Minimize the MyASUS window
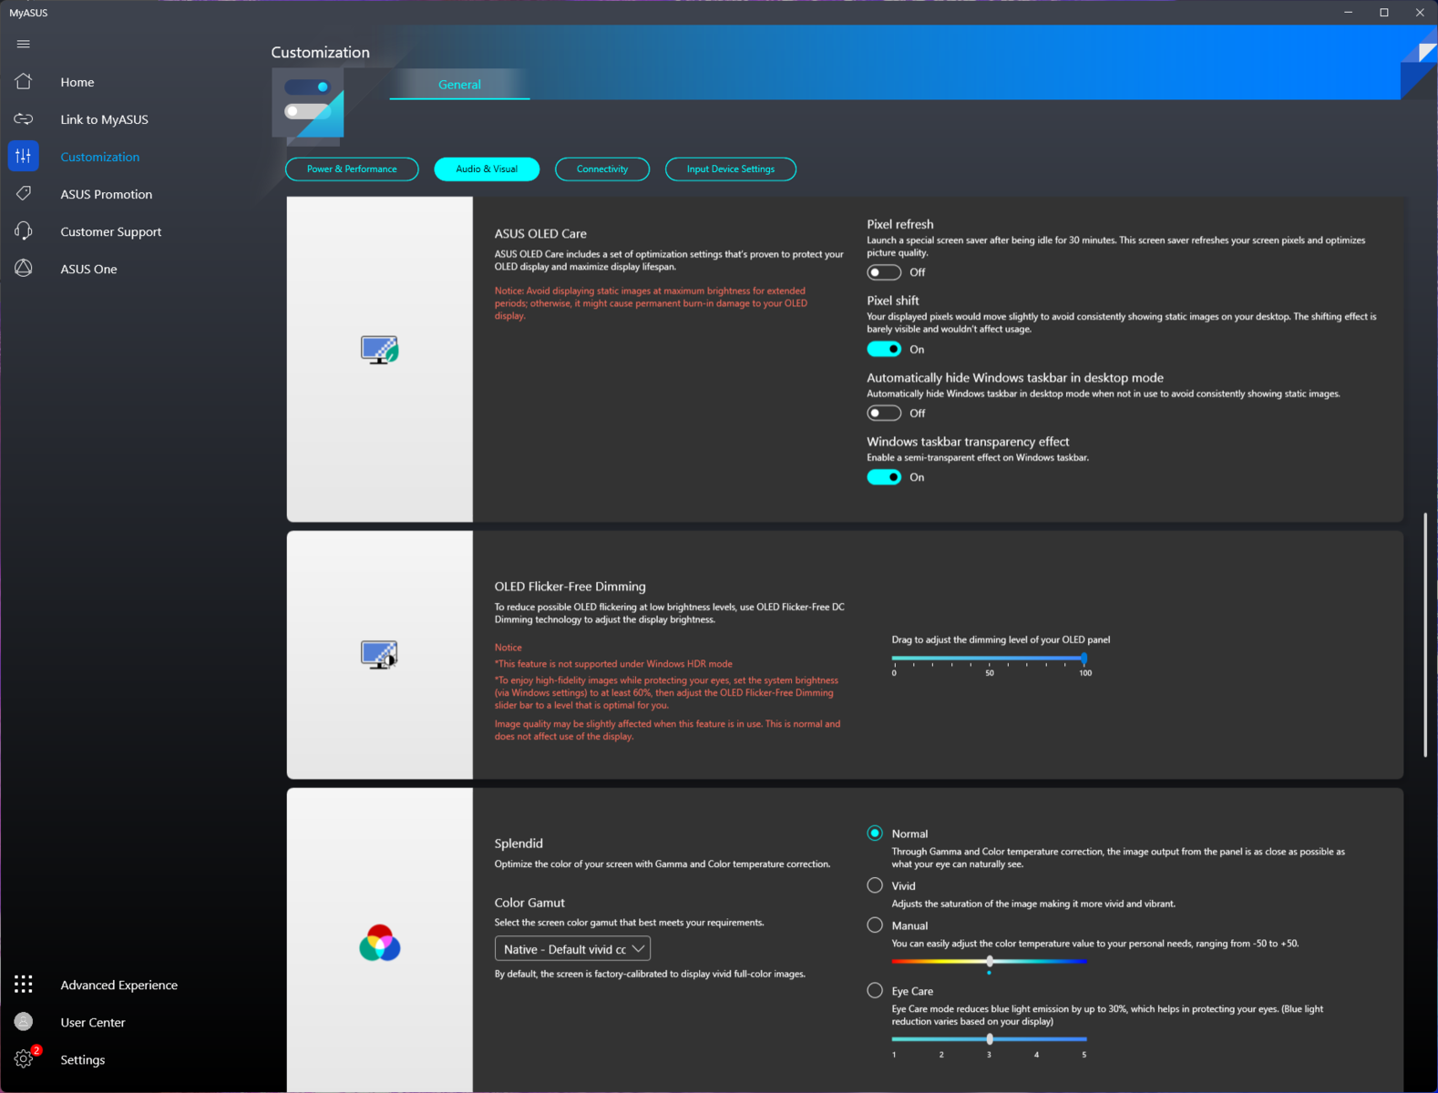The height and width of the screenshot is (1093, 1438). tap(1348, 13)
